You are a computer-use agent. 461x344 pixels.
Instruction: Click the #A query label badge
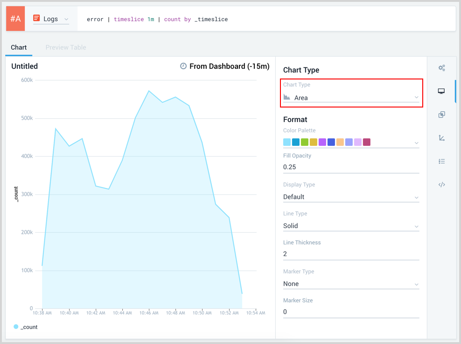click(x=15, y=19)
